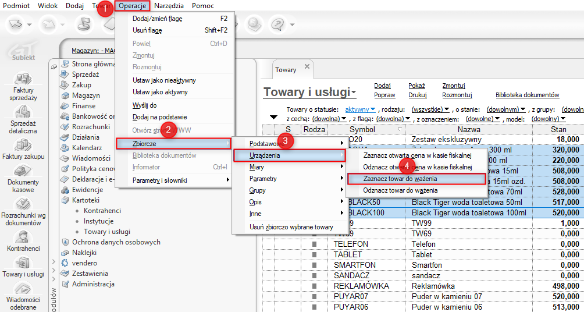This screenshot has height=312, width=584.
Task: Expand the Towary i usługi title dropdown
Action: pyautogui.click(x=352, y=93)
